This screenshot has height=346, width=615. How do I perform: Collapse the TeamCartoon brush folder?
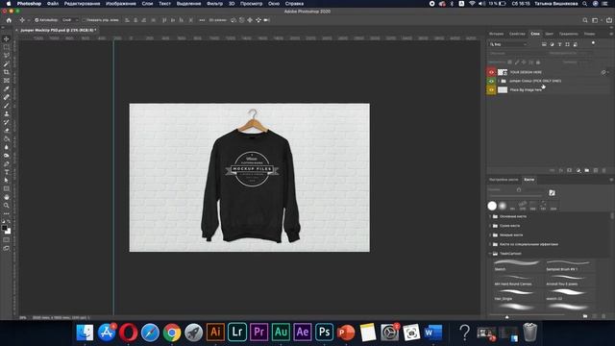490,254
